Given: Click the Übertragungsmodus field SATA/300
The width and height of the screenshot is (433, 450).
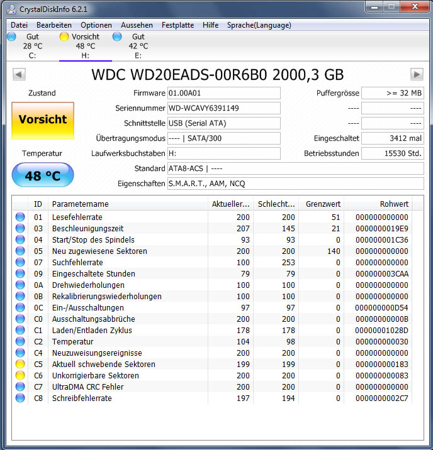Looking at the screenshot, I should 224,138.
